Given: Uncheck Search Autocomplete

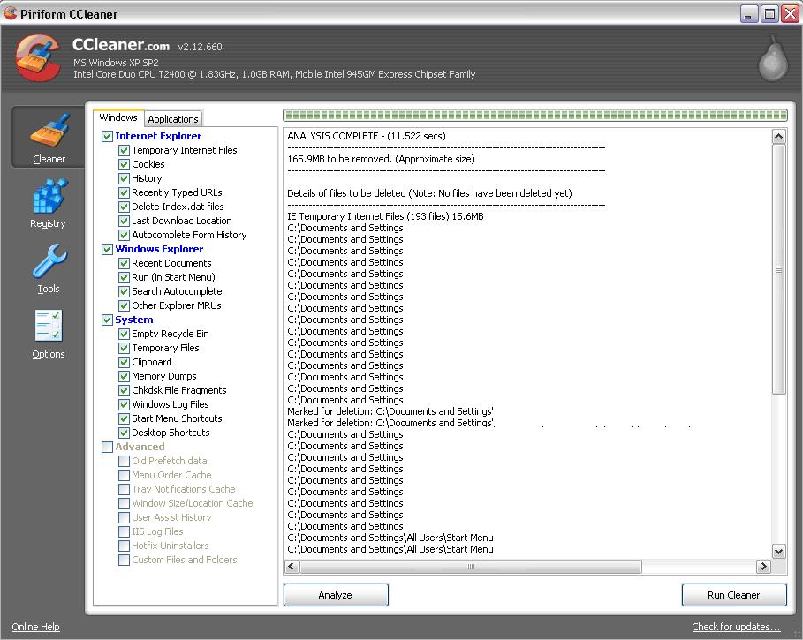Looking at the screenshot, I should click(x=124, y=291).
